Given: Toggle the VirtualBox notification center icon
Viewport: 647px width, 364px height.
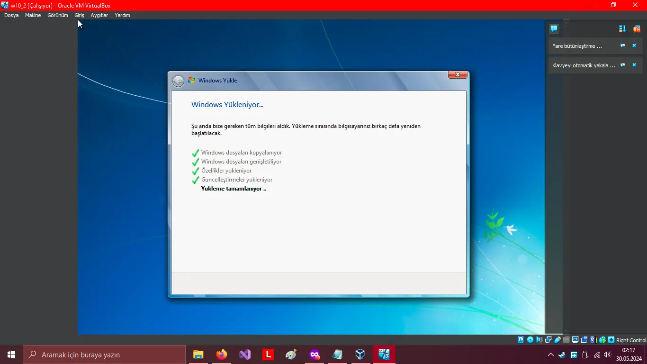Looking at the screenshot, I should tap(554, 28).
